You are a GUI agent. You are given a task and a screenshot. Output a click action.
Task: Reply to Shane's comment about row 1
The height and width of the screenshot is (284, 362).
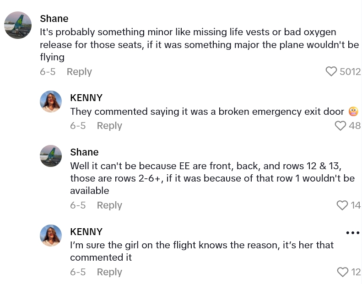point(109,206)
